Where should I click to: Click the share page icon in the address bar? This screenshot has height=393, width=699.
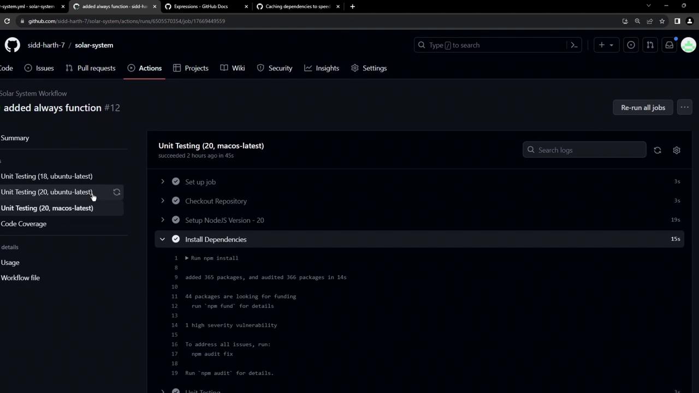[x=650, y=21]
